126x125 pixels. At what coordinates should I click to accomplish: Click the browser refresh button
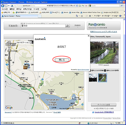click(x=83, y=6)
